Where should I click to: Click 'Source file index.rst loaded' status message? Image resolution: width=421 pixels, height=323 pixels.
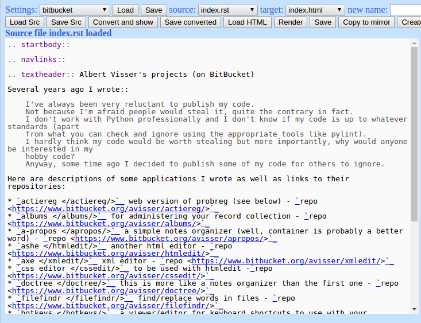(x=59, y=33)
